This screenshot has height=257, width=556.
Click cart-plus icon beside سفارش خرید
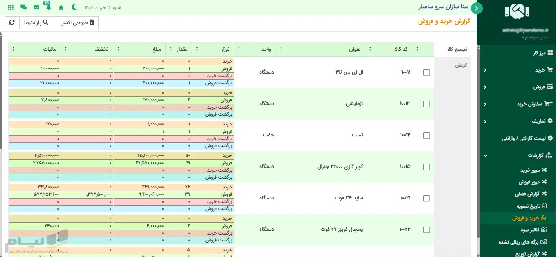click(x=549, y=104)
